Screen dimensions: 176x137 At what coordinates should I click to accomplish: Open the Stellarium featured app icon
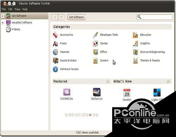97,92
